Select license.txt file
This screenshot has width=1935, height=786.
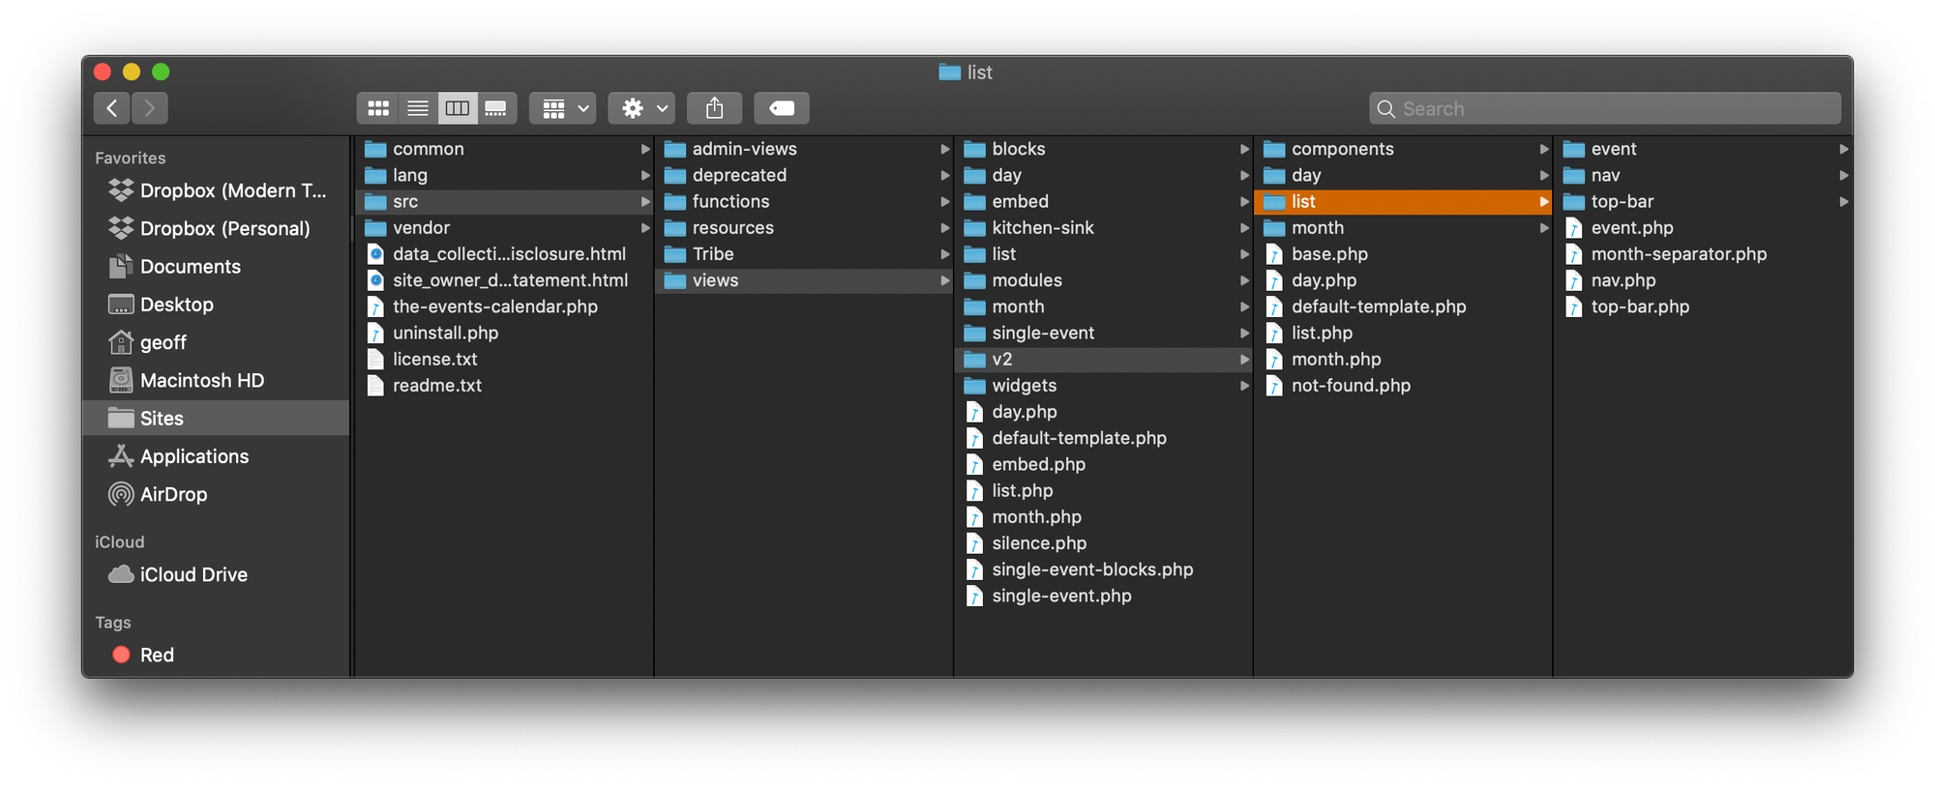[505, 359]
